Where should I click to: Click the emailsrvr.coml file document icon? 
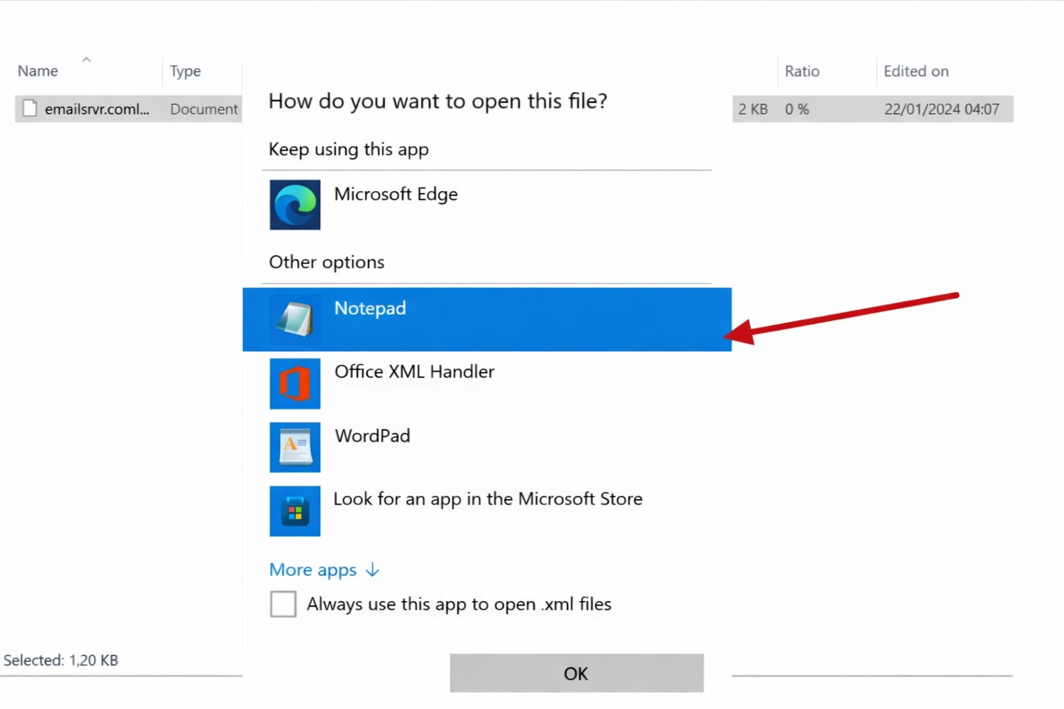(x=30, y=109)
